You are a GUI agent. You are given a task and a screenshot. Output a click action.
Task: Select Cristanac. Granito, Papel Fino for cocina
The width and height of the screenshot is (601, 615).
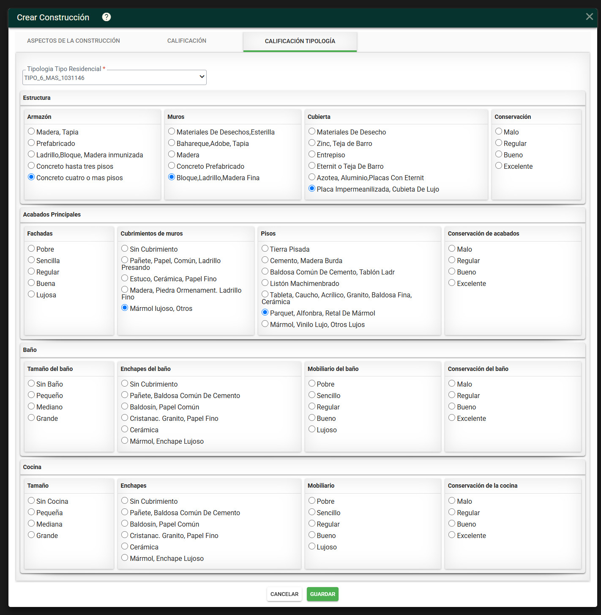coord(125,535)
